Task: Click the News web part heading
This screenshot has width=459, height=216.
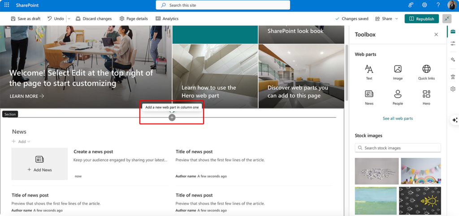Action: (x=19, y=131)
